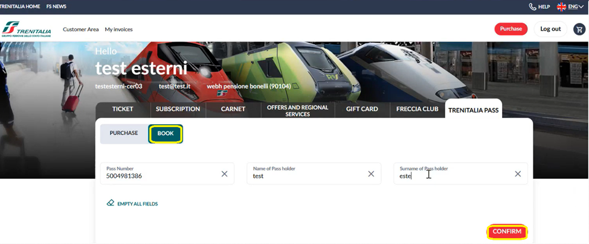Focus the Name of Pass holder input

(314, 174)
